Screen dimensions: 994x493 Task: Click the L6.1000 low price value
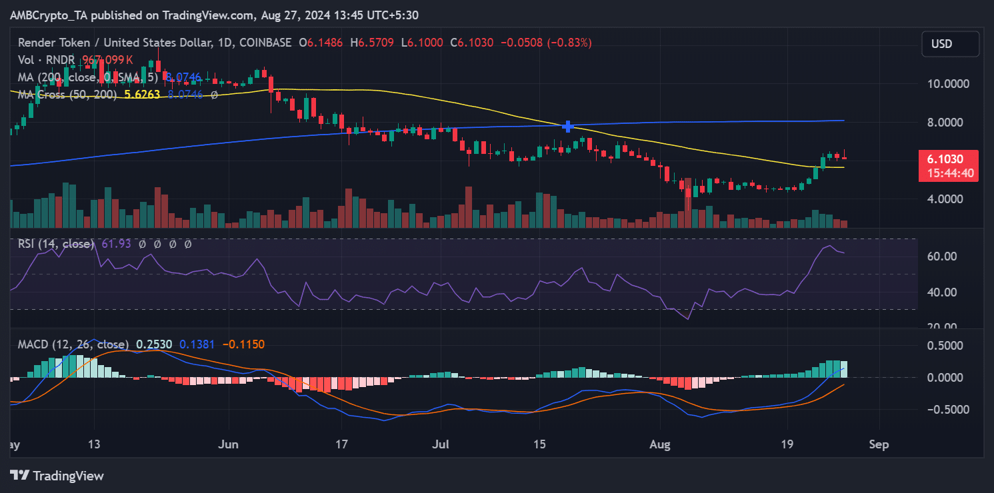421,43
